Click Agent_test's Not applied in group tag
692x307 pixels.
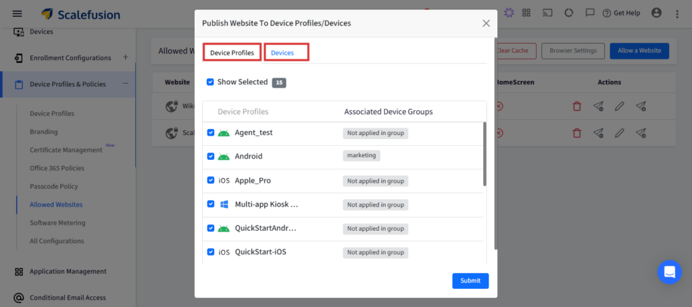tap(376, 133)
